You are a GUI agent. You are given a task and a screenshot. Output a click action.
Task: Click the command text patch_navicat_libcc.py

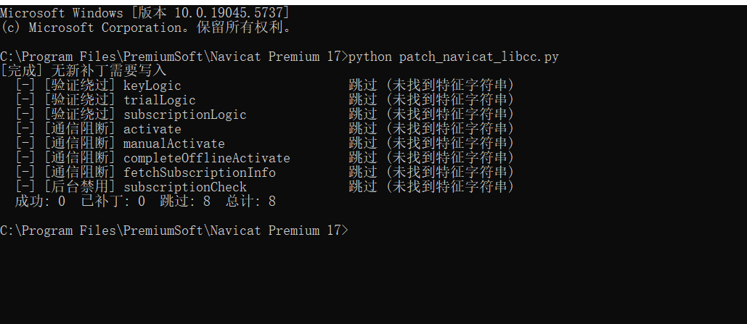pos(479,57)
